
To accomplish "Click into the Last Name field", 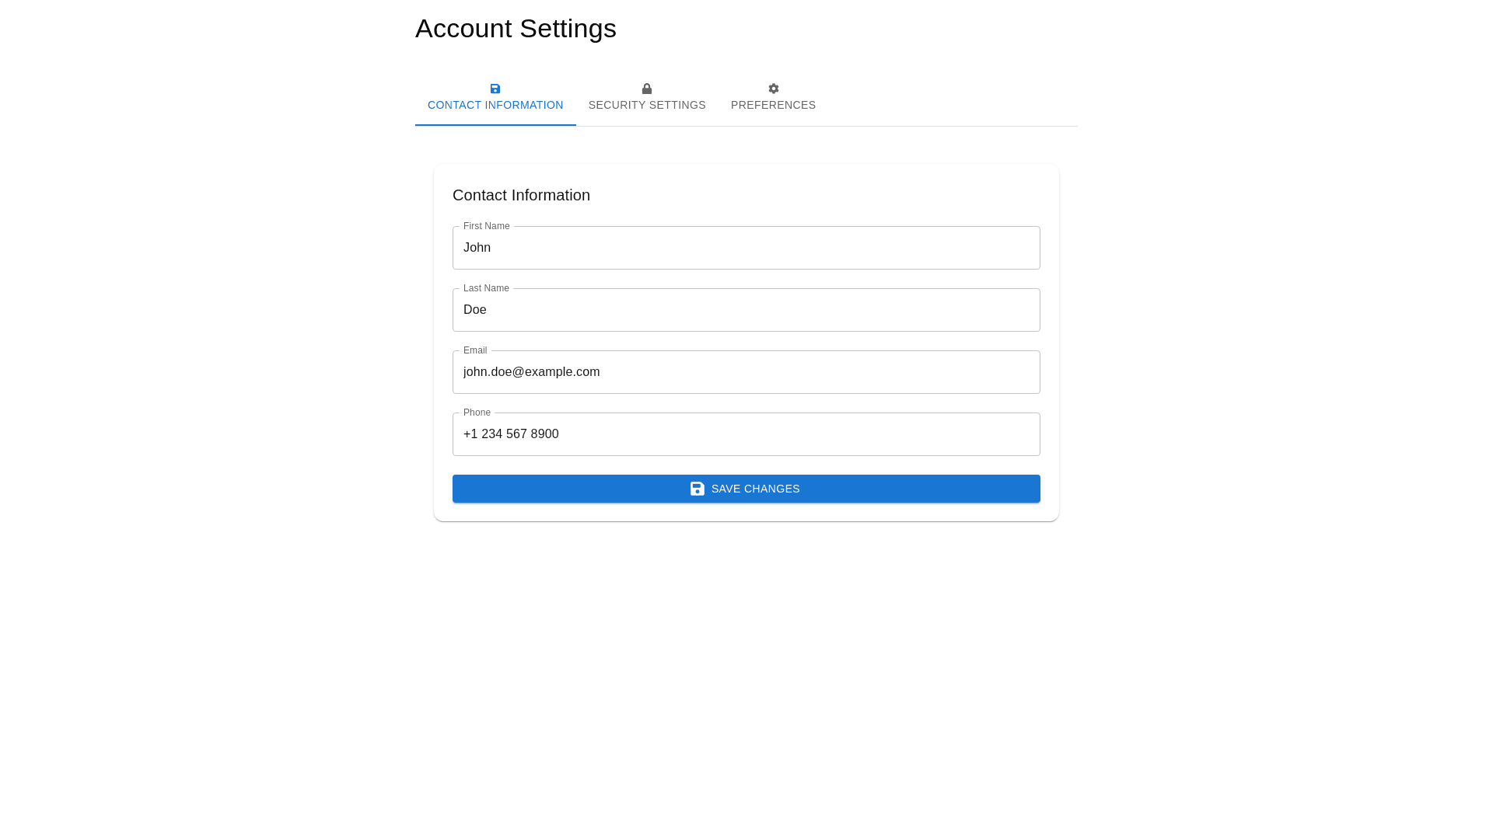I will tap(746, 310).
